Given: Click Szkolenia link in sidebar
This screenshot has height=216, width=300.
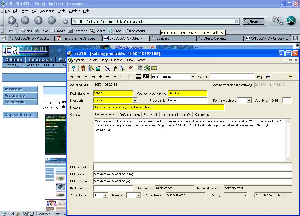Looking at the screenshot, I should click(x=20, y=102).
